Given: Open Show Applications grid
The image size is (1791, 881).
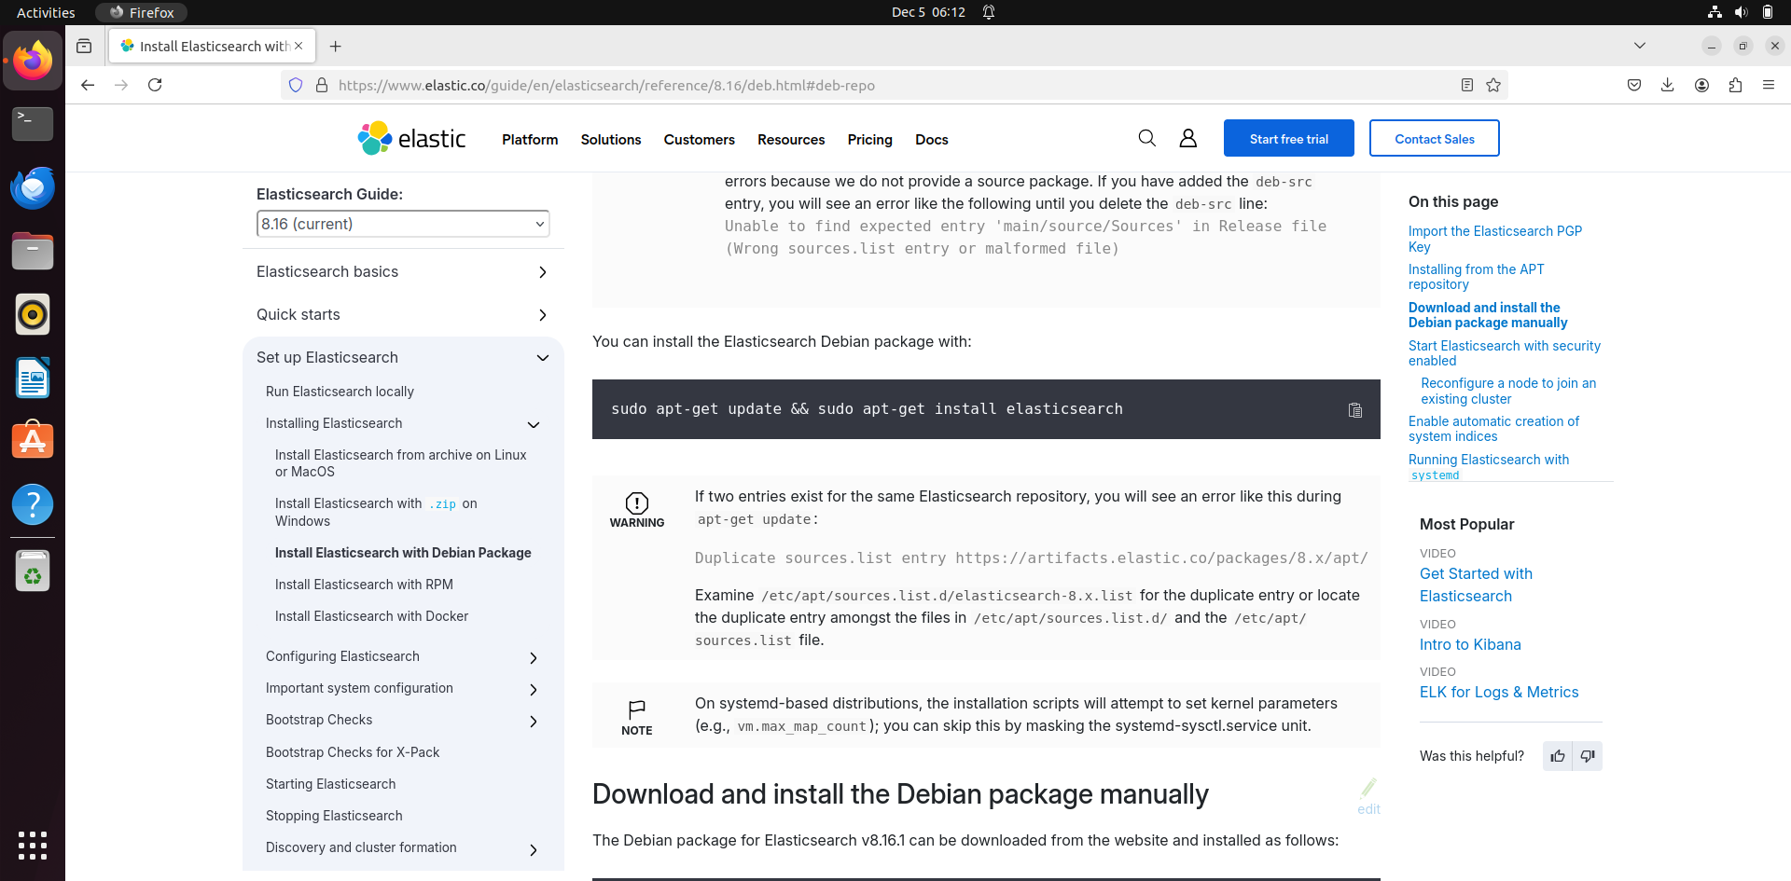Looking at the screenshot, I should pyautogui.click(x=33, y=845).
